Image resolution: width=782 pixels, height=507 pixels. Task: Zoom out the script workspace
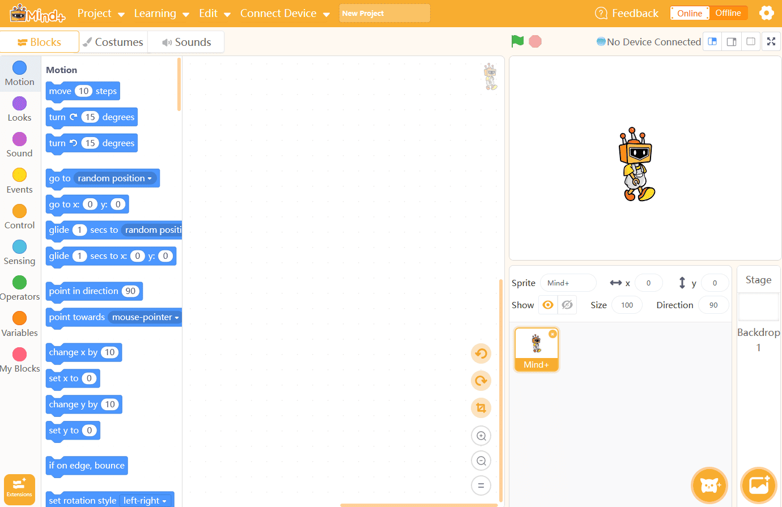481,461
